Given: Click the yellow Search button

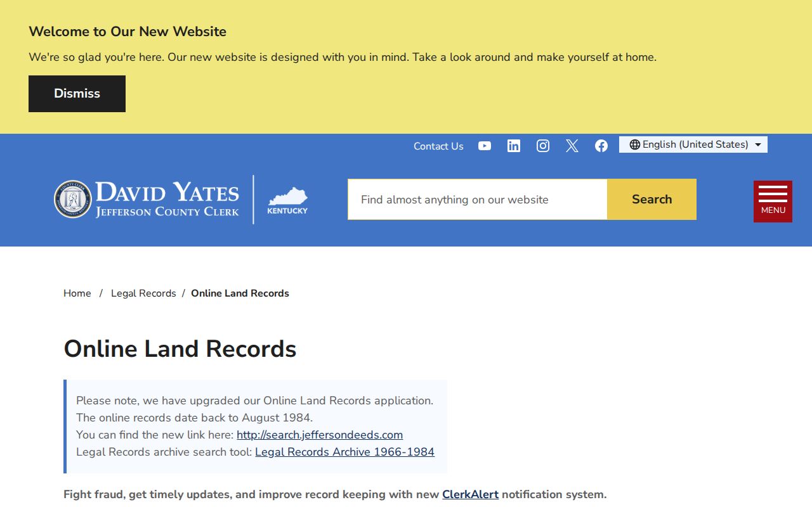Looking at the screenshot, I should (x=652, y=199).
